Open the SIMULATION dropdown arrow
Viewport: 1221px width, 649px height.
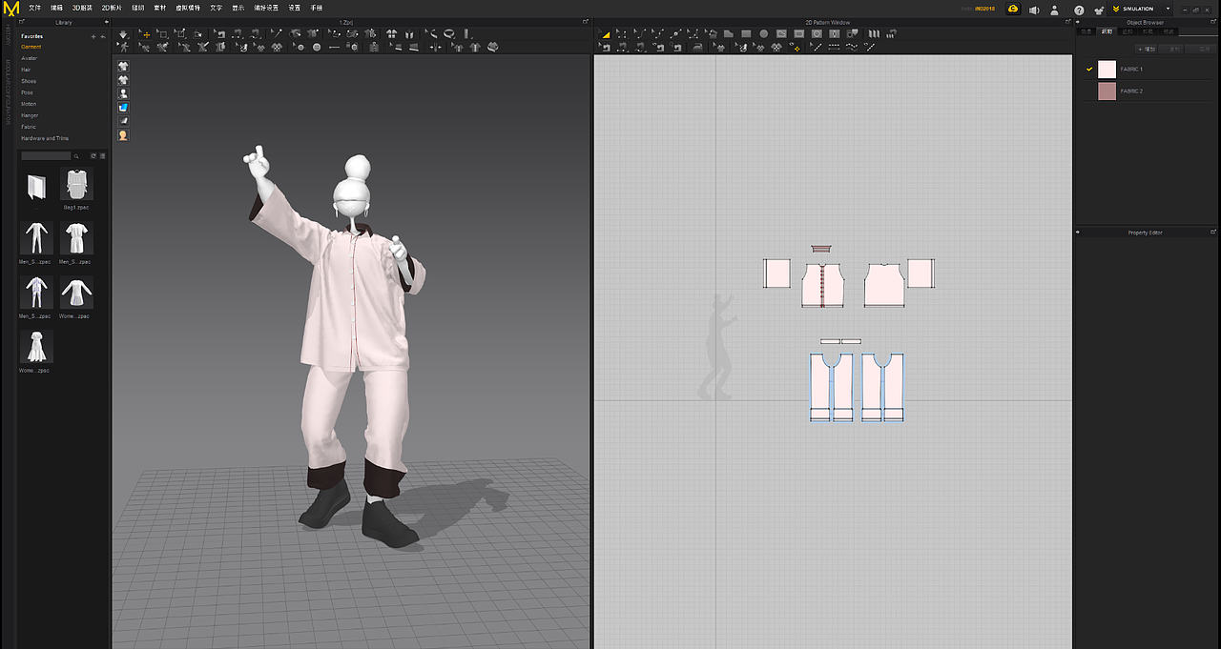(x=1168, y=9)
